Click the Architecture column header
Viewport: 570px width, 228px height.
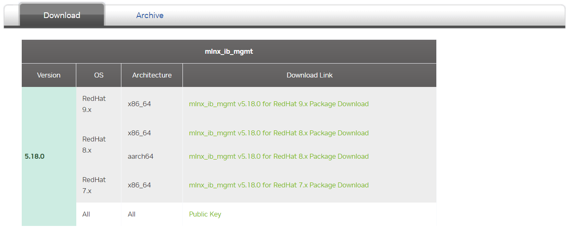pyautogui.click(x=152, y=75)
